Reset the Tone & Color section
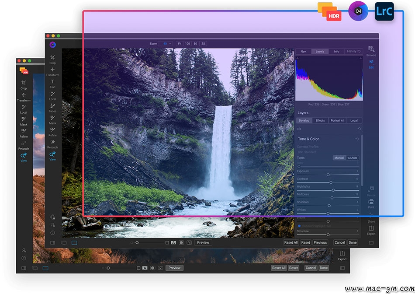 coord(357,139)
